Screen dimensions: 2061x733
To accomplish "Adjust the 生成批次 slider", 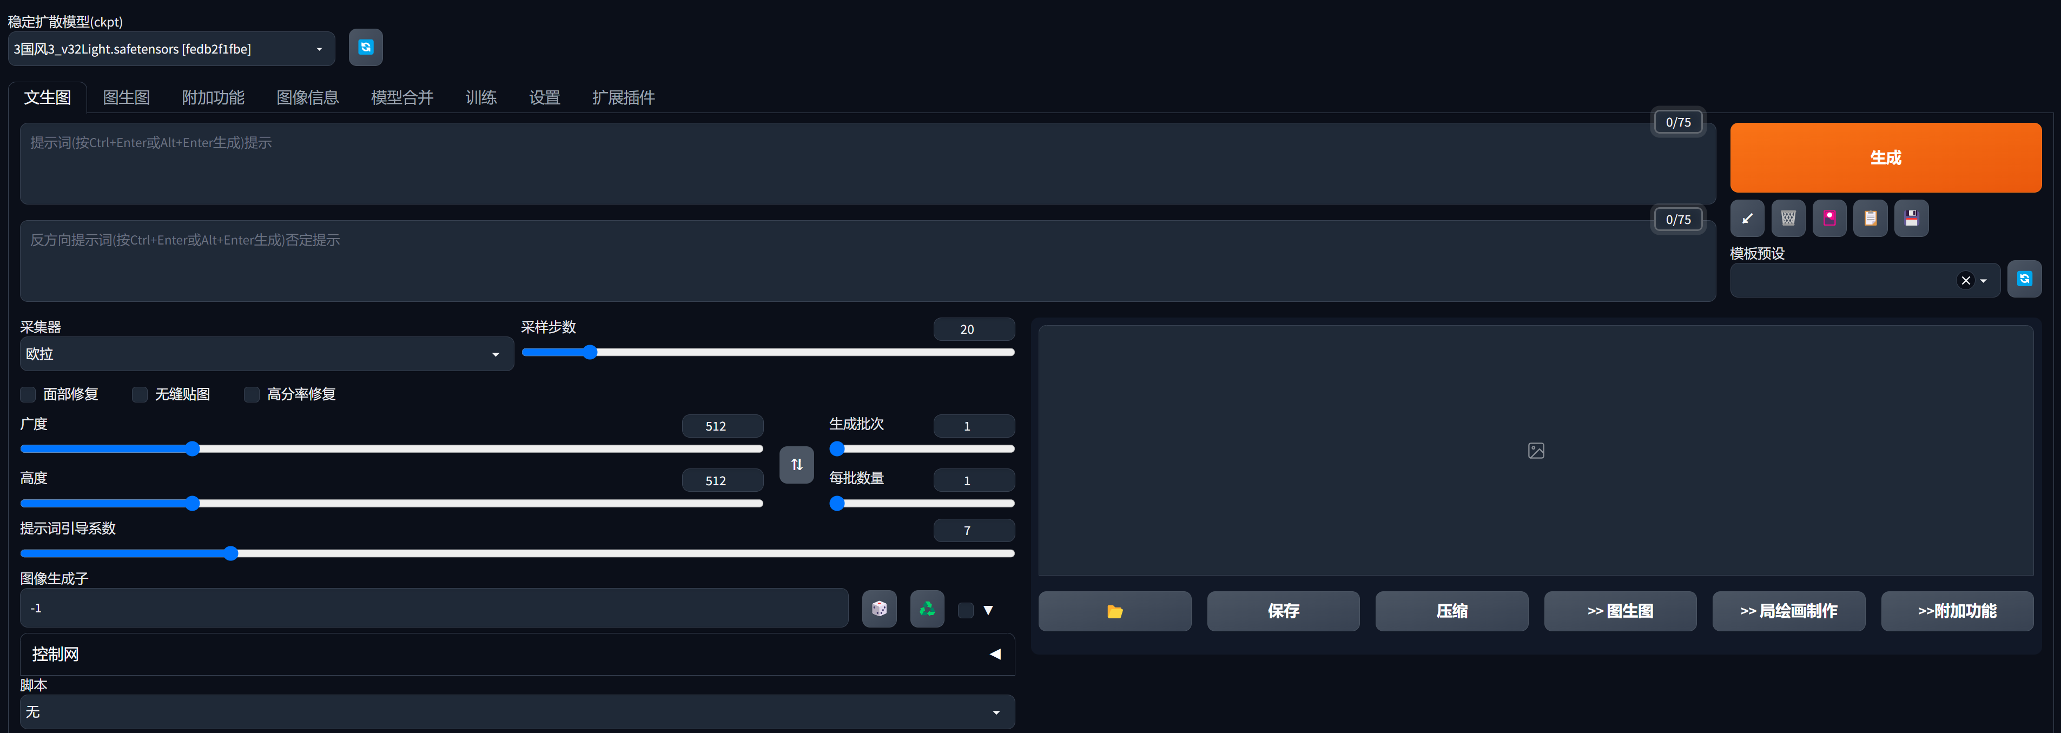I will (922, 449).
